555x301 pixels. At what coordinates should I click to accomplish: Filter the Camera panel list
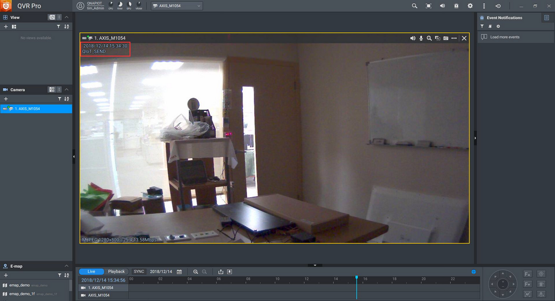pos(59,99)
